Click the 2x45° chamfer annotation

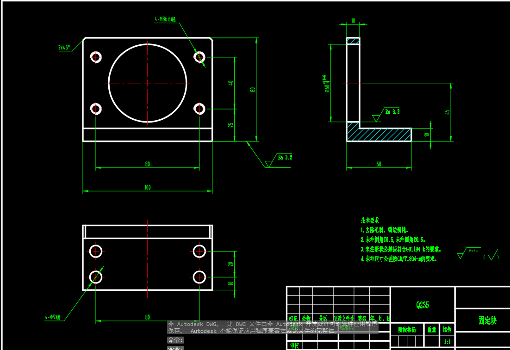pyautogui.click(x=64, y=48)
